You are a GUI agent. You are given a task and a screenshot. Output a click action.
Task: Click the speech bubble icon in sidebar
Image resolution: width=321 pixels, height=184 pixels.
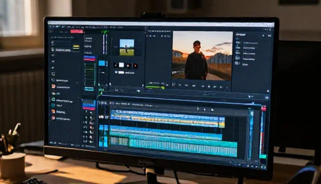point(53,73)
